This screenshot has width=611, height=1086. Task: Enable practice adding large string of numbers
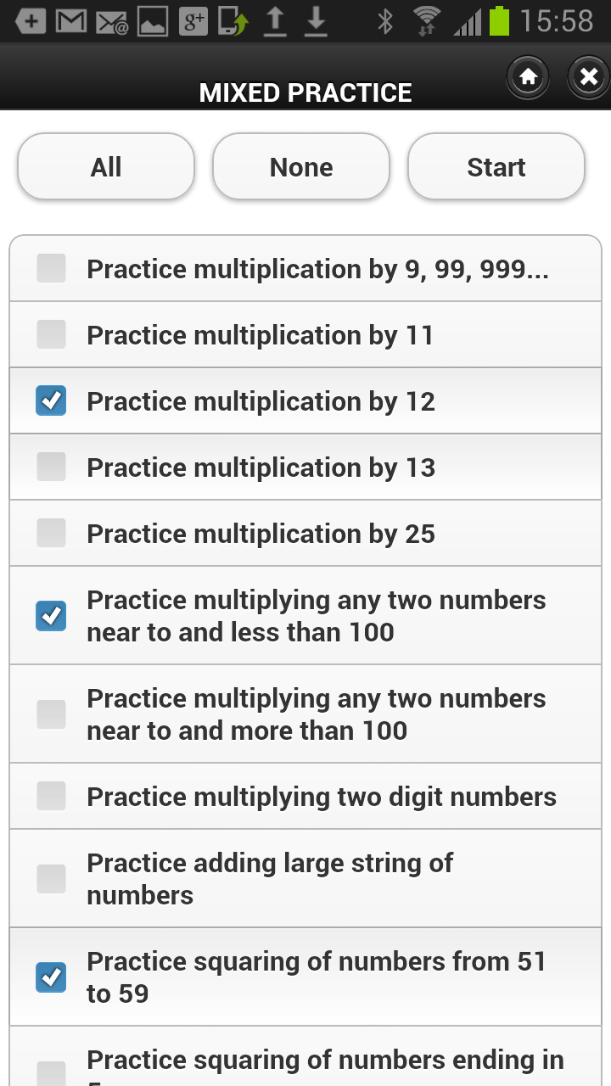[51, 878]
